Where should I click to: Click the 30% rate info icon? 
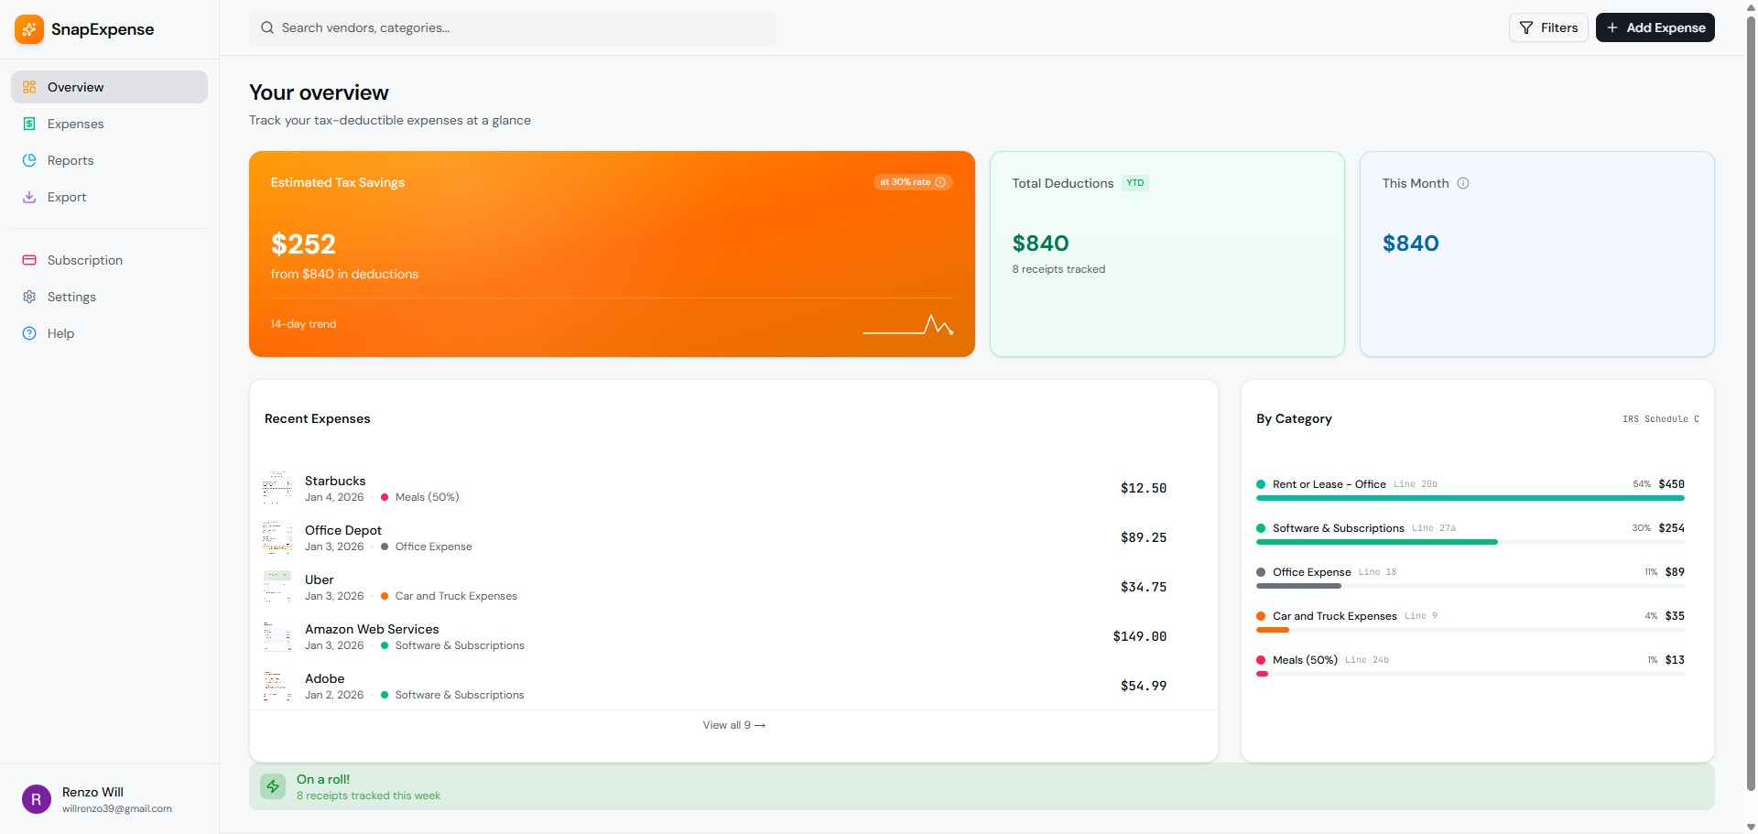coord(941,182)
